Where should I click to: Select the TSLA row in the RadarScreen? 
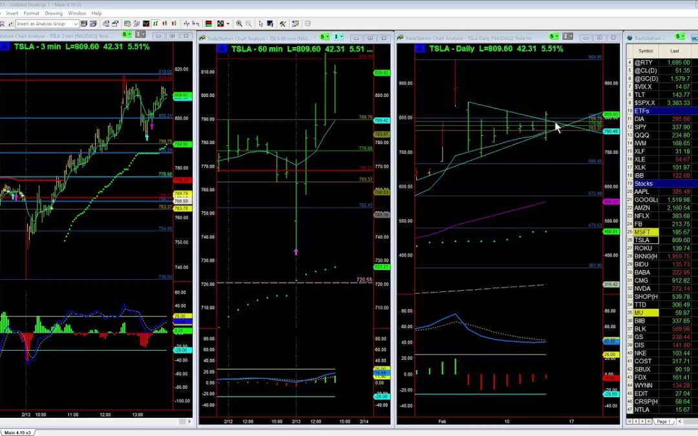662,240
